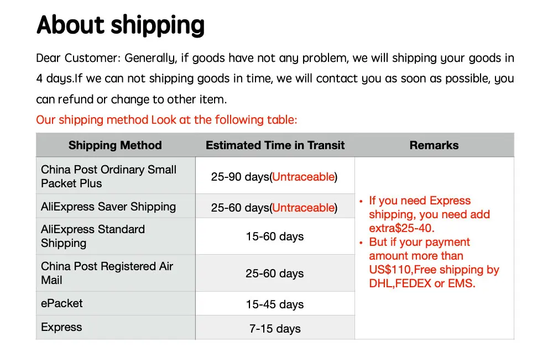
Task: Click the 15-60 days transit time
Action: tap(275, 236)
